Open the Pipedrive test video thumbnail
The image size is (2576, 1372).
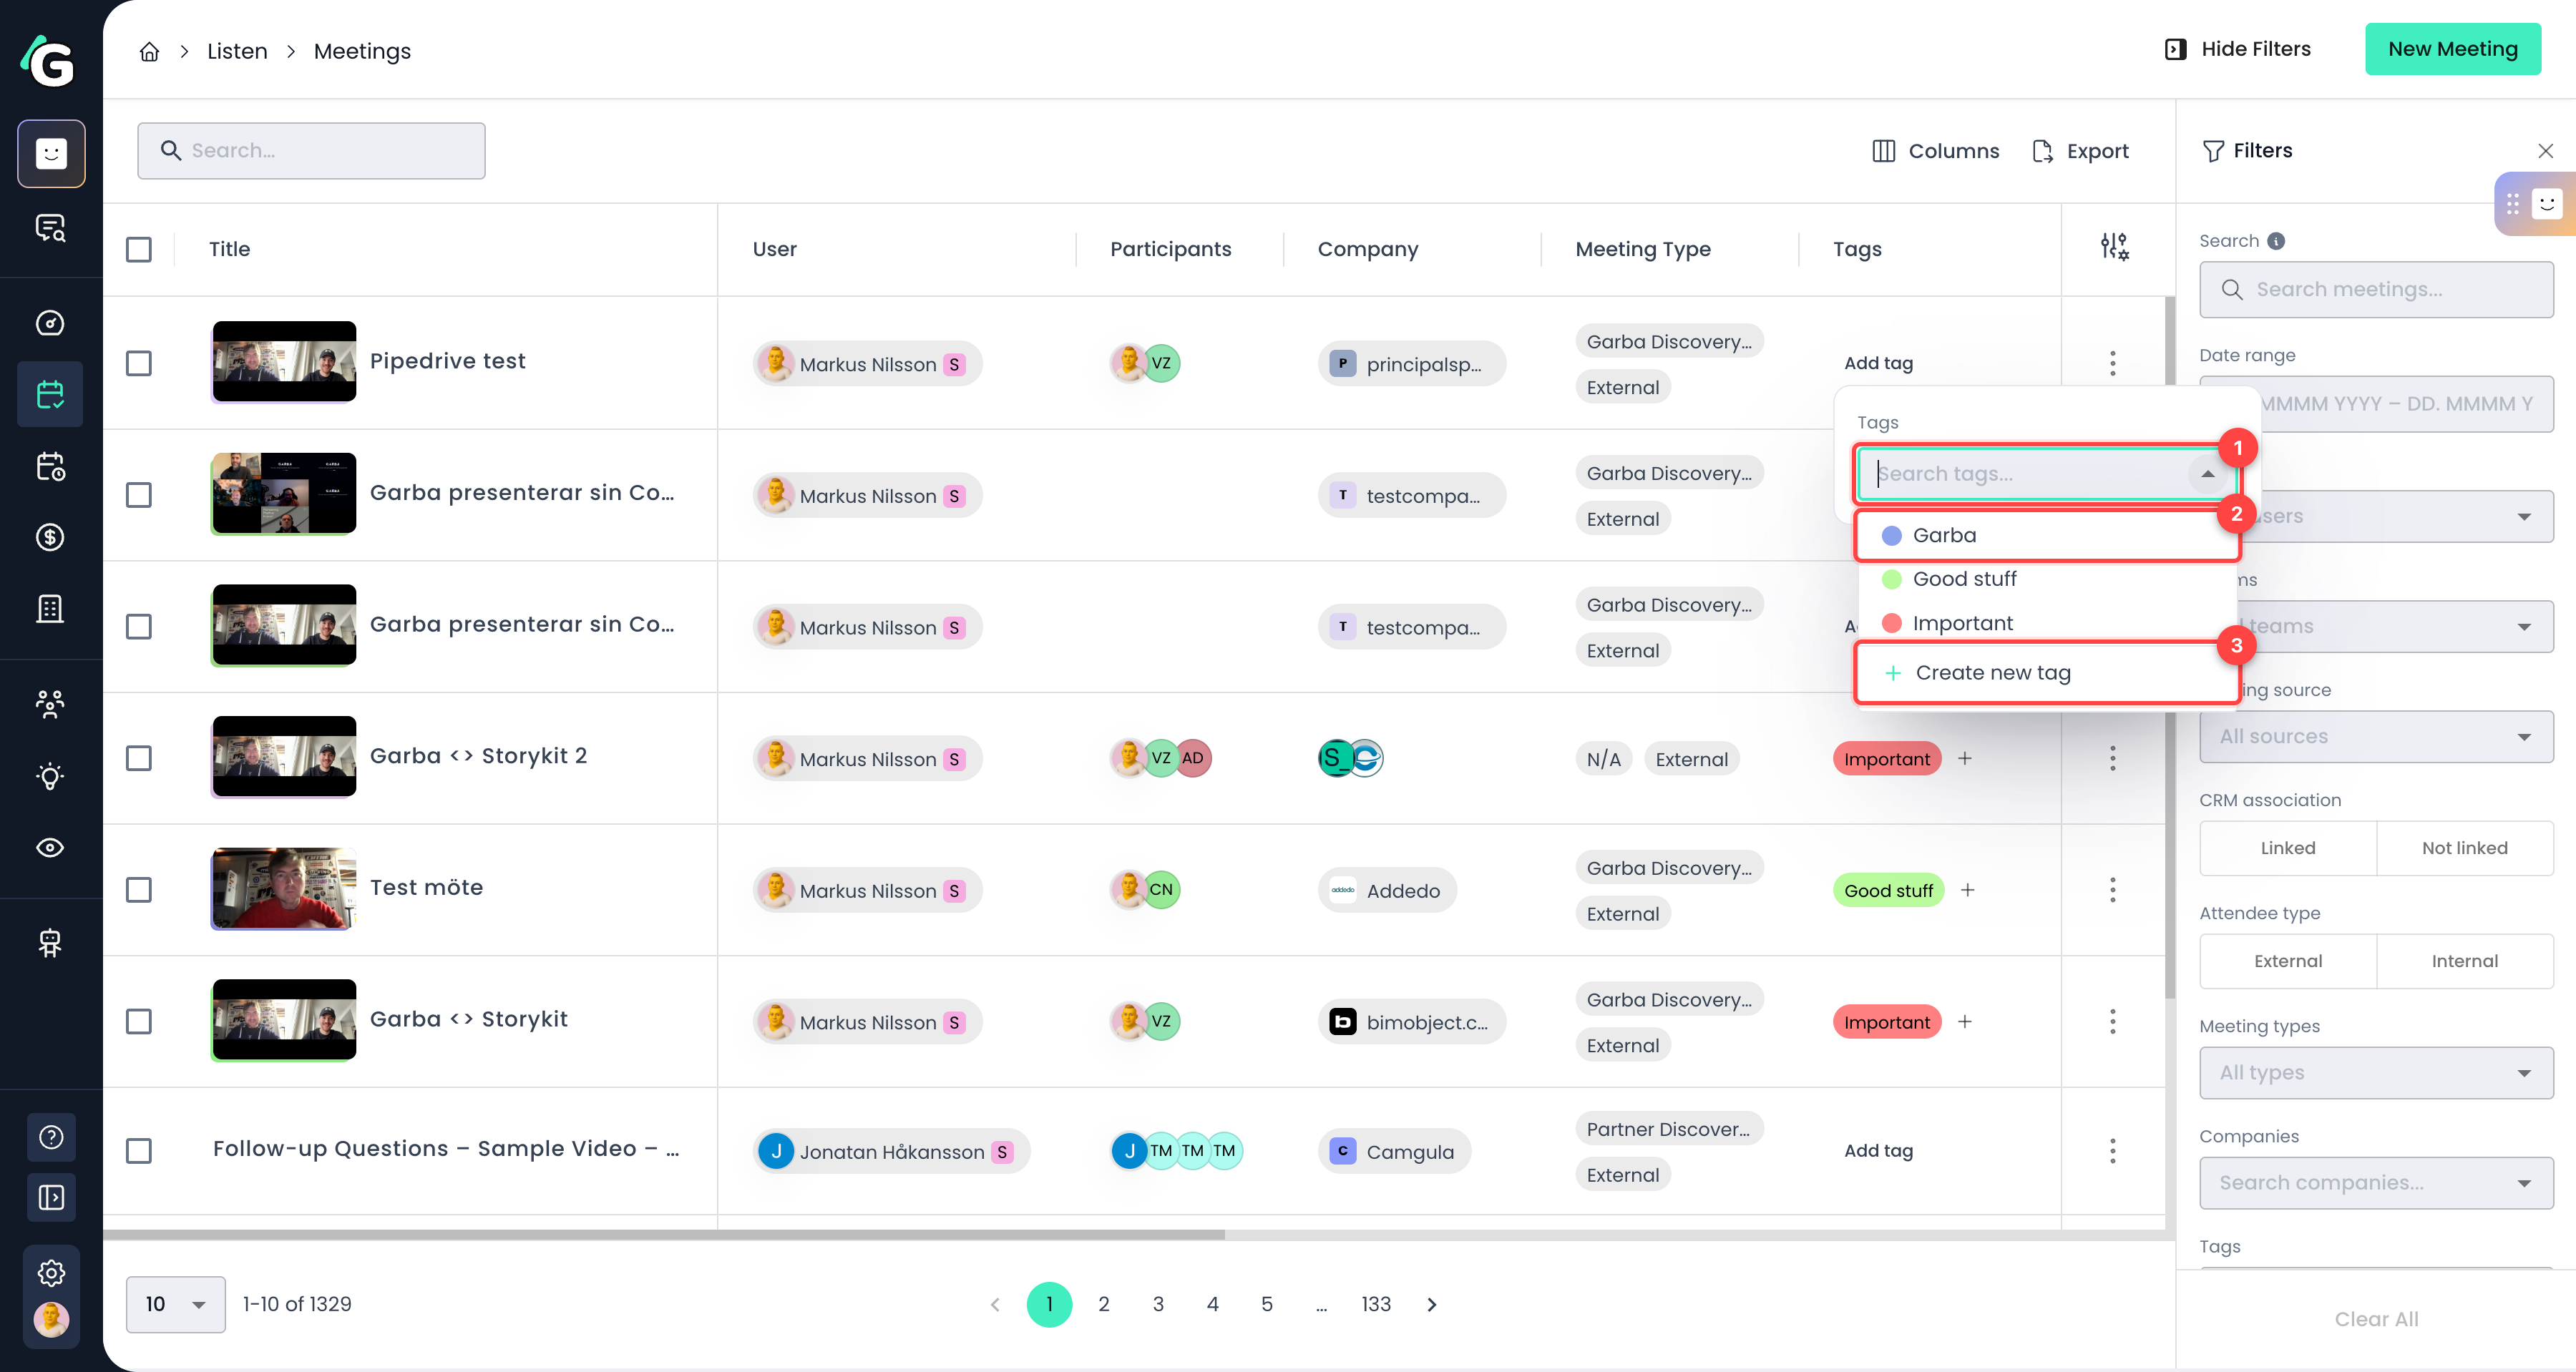pos(283,362)
